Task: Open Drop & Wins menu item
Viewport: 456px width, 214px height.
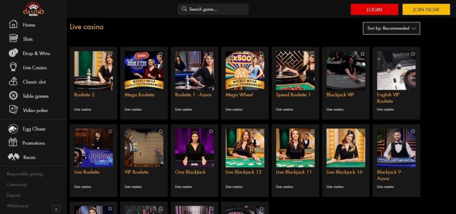Action: 36,53
